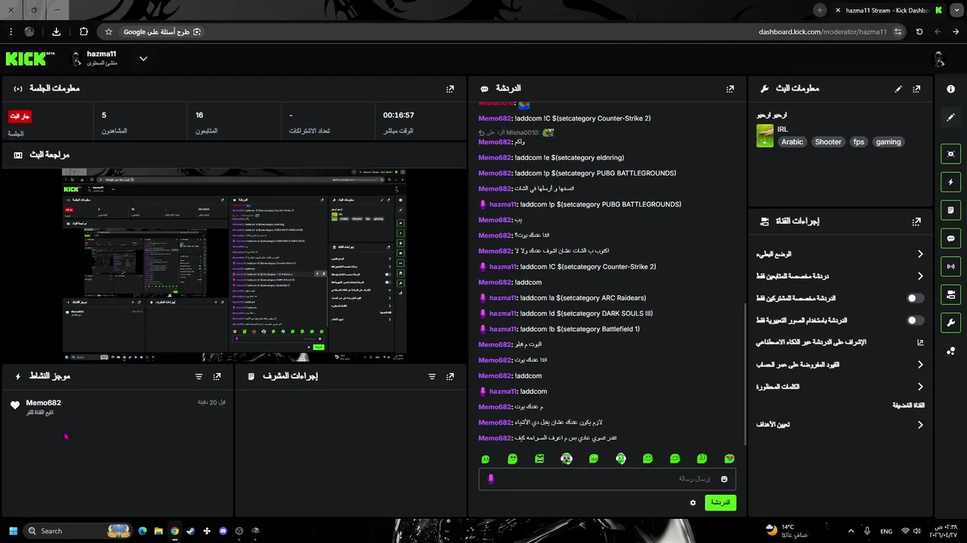The height and width of the screenshot is (543, 967).
Task: Open chat settings gear icon
Action: point(693,502)
